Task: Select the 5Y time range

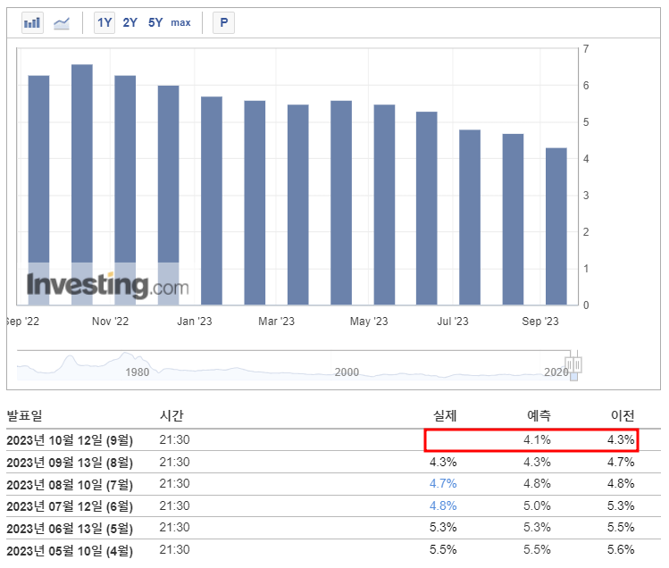Action: [x=155, y=22]
